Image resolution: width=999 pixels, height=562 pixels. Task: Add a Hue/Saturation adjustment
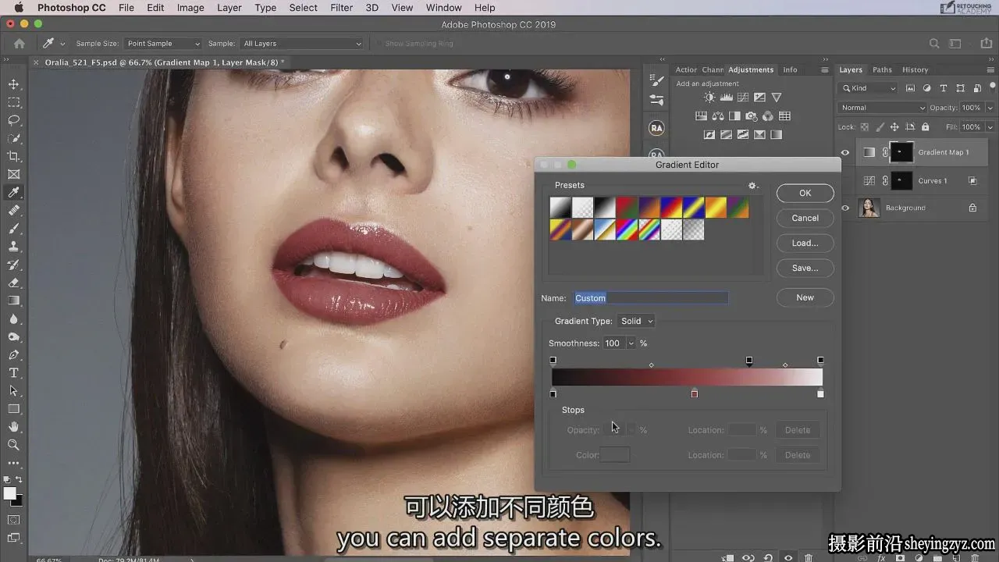[701, 116]
